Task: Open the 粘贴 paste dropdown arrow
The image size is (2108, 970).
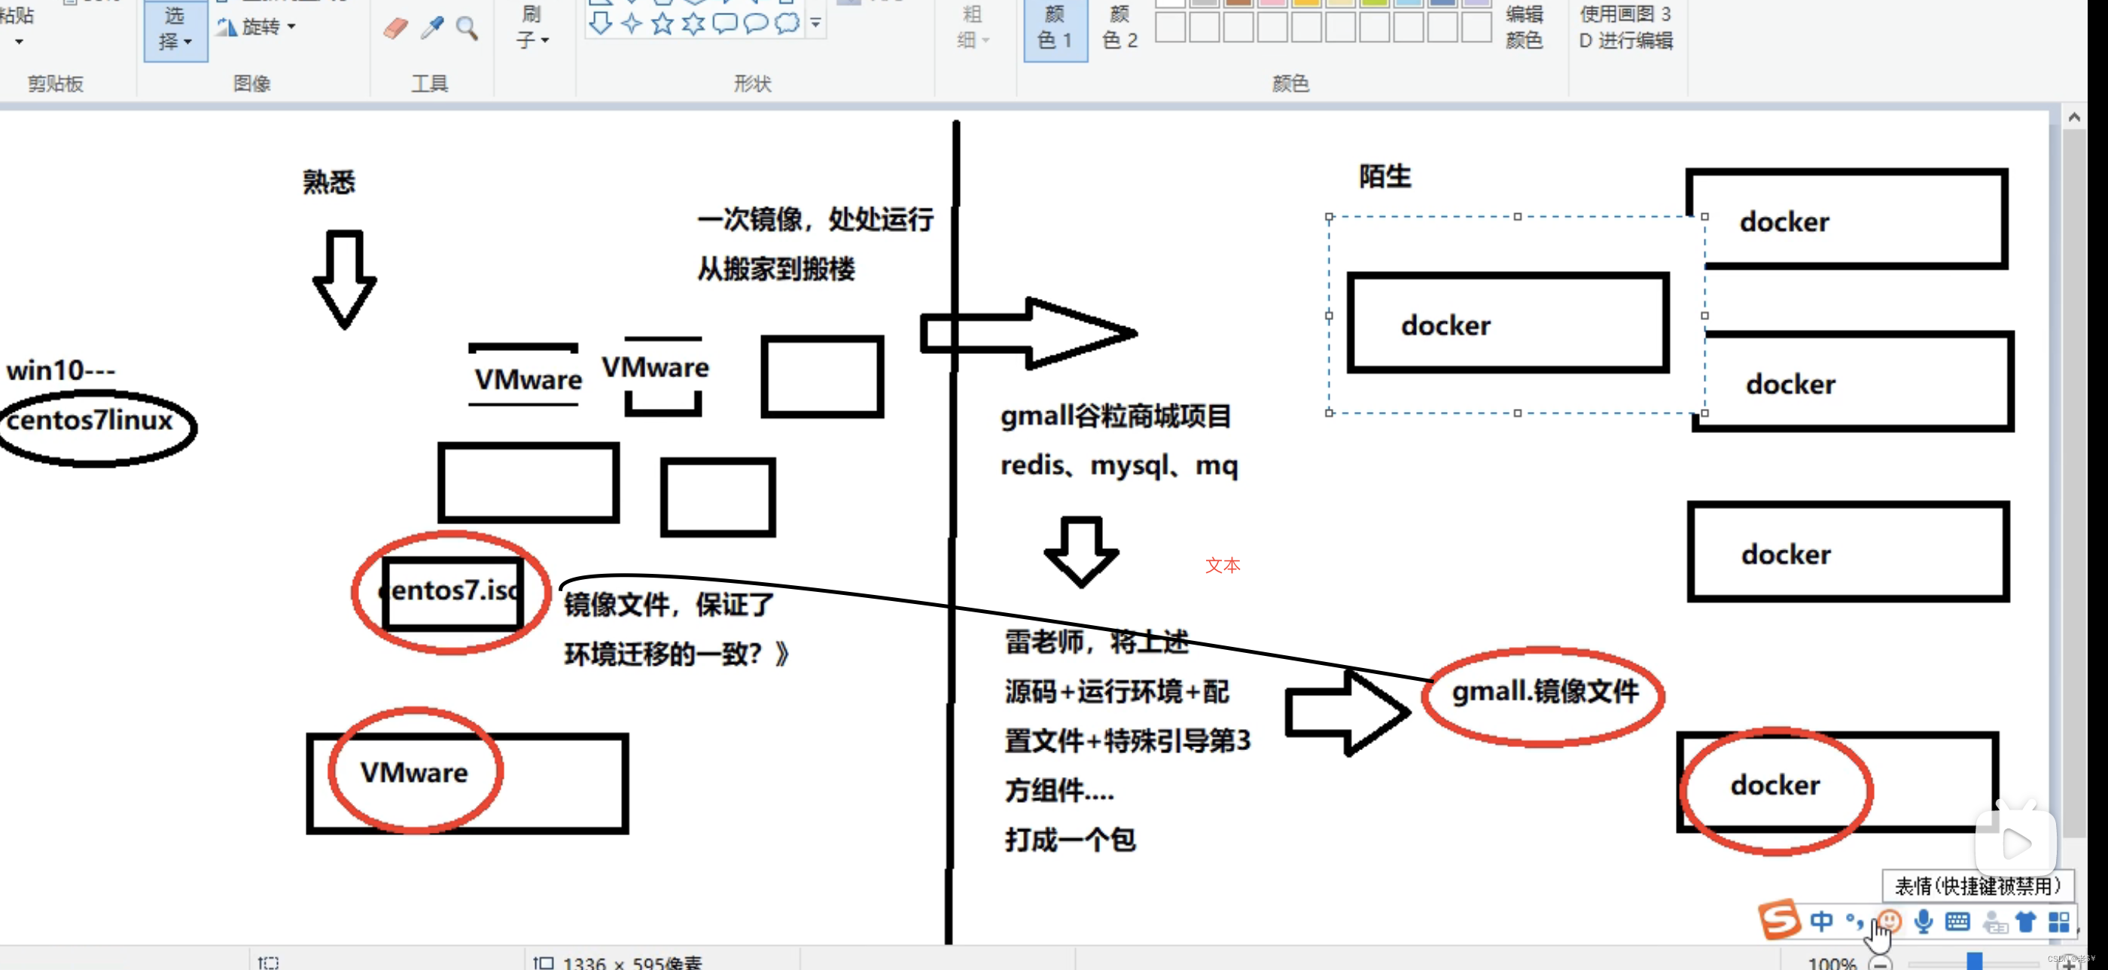Action: tap(18, 41)
